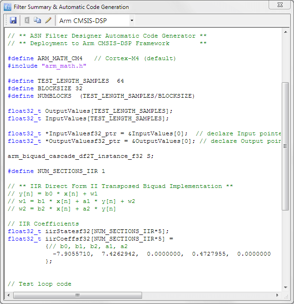This screenshot has height=304, width=294.
Task: Click the "// IIR Coefficients" comment
Action: [43, 224]
